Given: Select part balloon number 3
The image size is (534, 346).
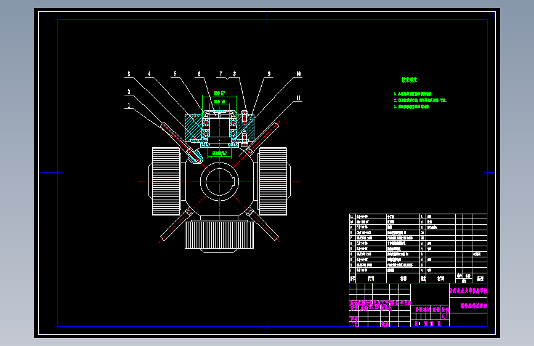Looking at the screenshot, I should [129, 74].
